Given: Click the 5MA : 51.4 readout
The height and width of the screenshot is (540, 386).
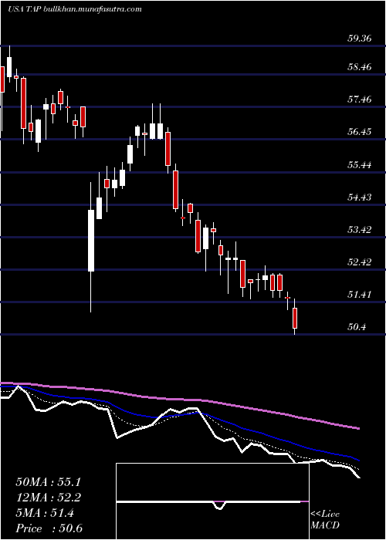Looking at the screenshot, I should coord(45,514).
